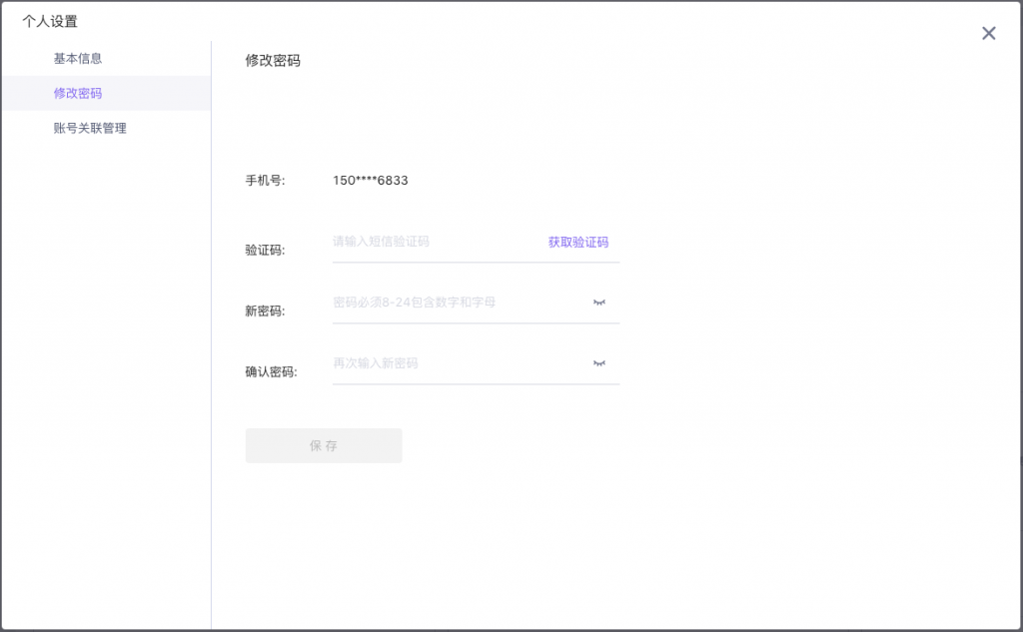Screen dimensions: 1023x632
Task: Click the 手机号 field label
Action: pyautogui.click(x=265, y=181)
